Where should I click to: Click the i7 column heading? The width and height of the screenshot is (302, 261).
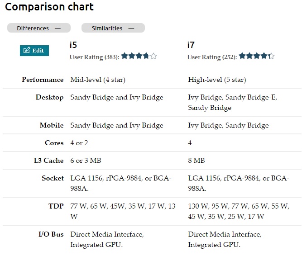[x=191, y=45]
